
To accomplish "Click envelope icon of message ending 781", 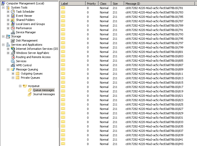I will (63, 8).
